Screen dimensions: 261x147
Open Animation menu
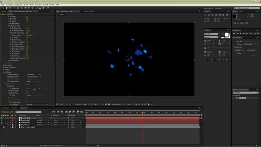point(38,4)
